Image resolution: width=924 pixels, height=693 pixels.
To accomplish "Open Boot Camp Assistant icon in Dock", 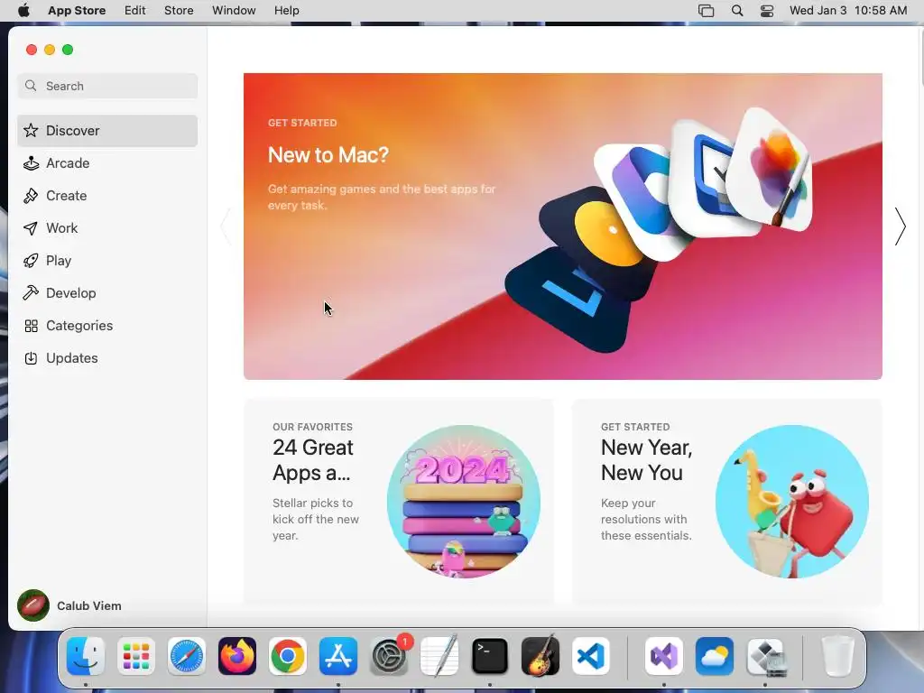I will tap(765, 656).
